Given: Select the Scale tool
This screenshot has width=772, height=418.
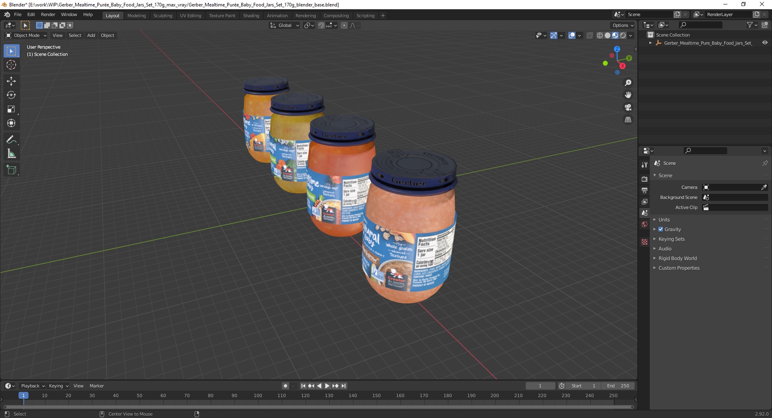Looking at the screenshot, I should 11,109.
